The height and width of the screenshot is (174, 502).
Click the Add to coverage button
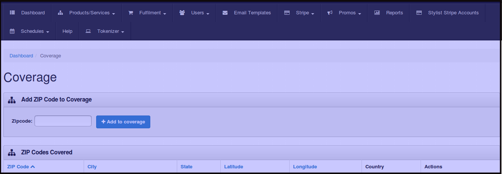123,122
